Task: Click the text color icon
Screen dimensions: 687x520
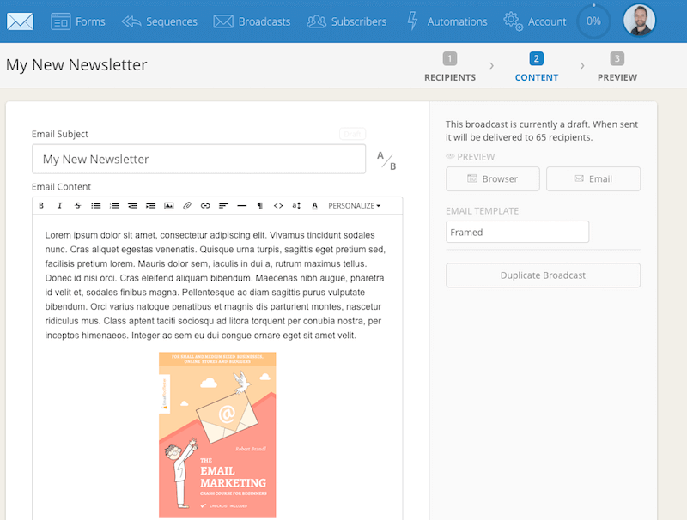Action: coord(314,206)
